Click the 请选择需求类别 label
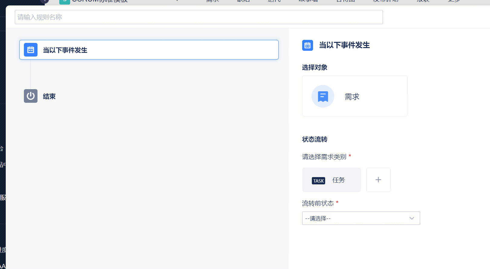 click(x=324, y=157)
